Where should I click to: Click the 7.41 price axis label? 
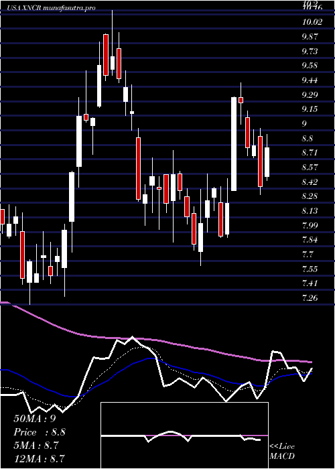pyautogui.click(x=310, y=283)
